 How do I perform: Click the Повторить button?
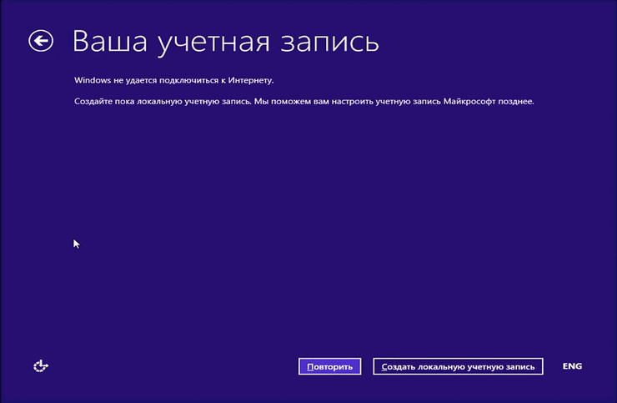tap(329, 367)
